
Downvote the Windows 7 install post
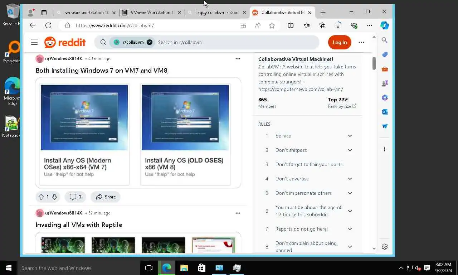tap(54, 197)
